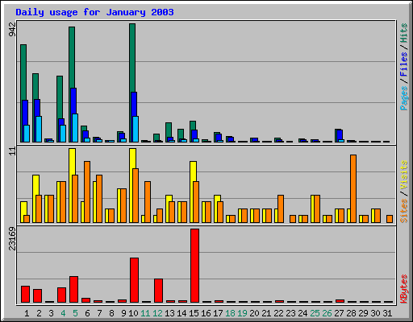The image size is (413, 322).
Task: Click day label 28 on the axis
Action: click(351, 313)
